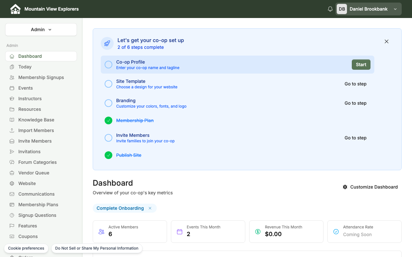Screen dimensions: 412x257
Task: Click the Forum Categories chat icon
Action: (x=12, y=162)
